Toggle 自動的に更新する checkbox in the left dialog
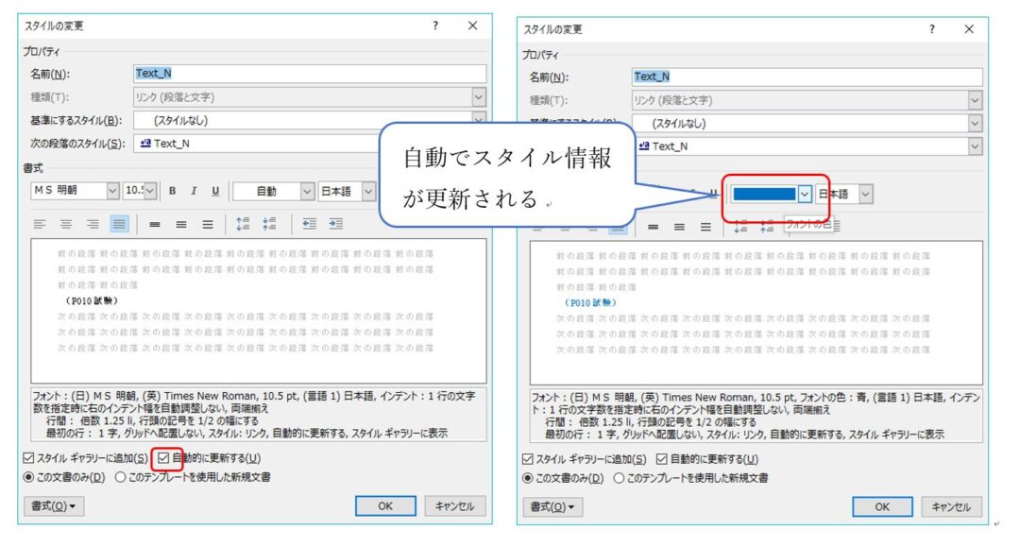The height and width of the screenshot is (547, 1020). click(164, 458)
